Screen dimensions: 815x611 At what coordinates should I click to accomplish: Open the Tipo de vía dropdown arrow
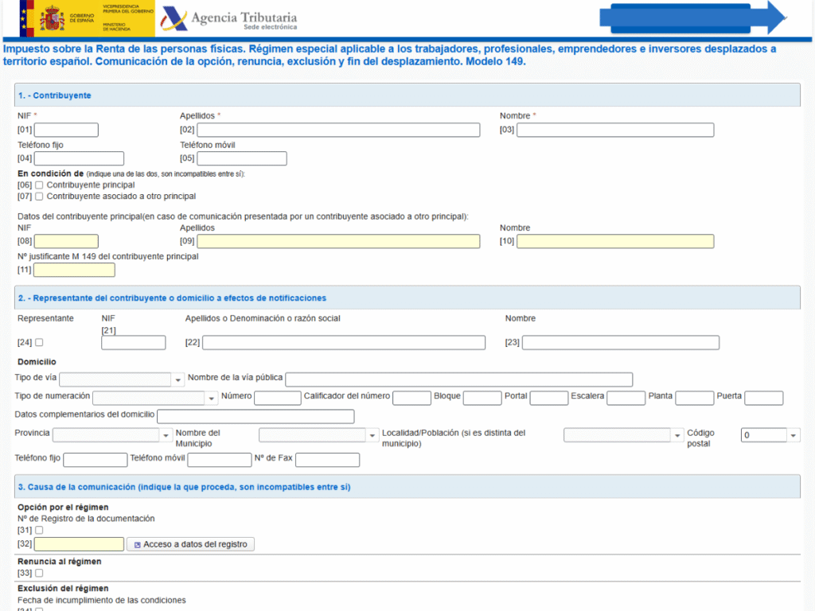tap(178, 379)
